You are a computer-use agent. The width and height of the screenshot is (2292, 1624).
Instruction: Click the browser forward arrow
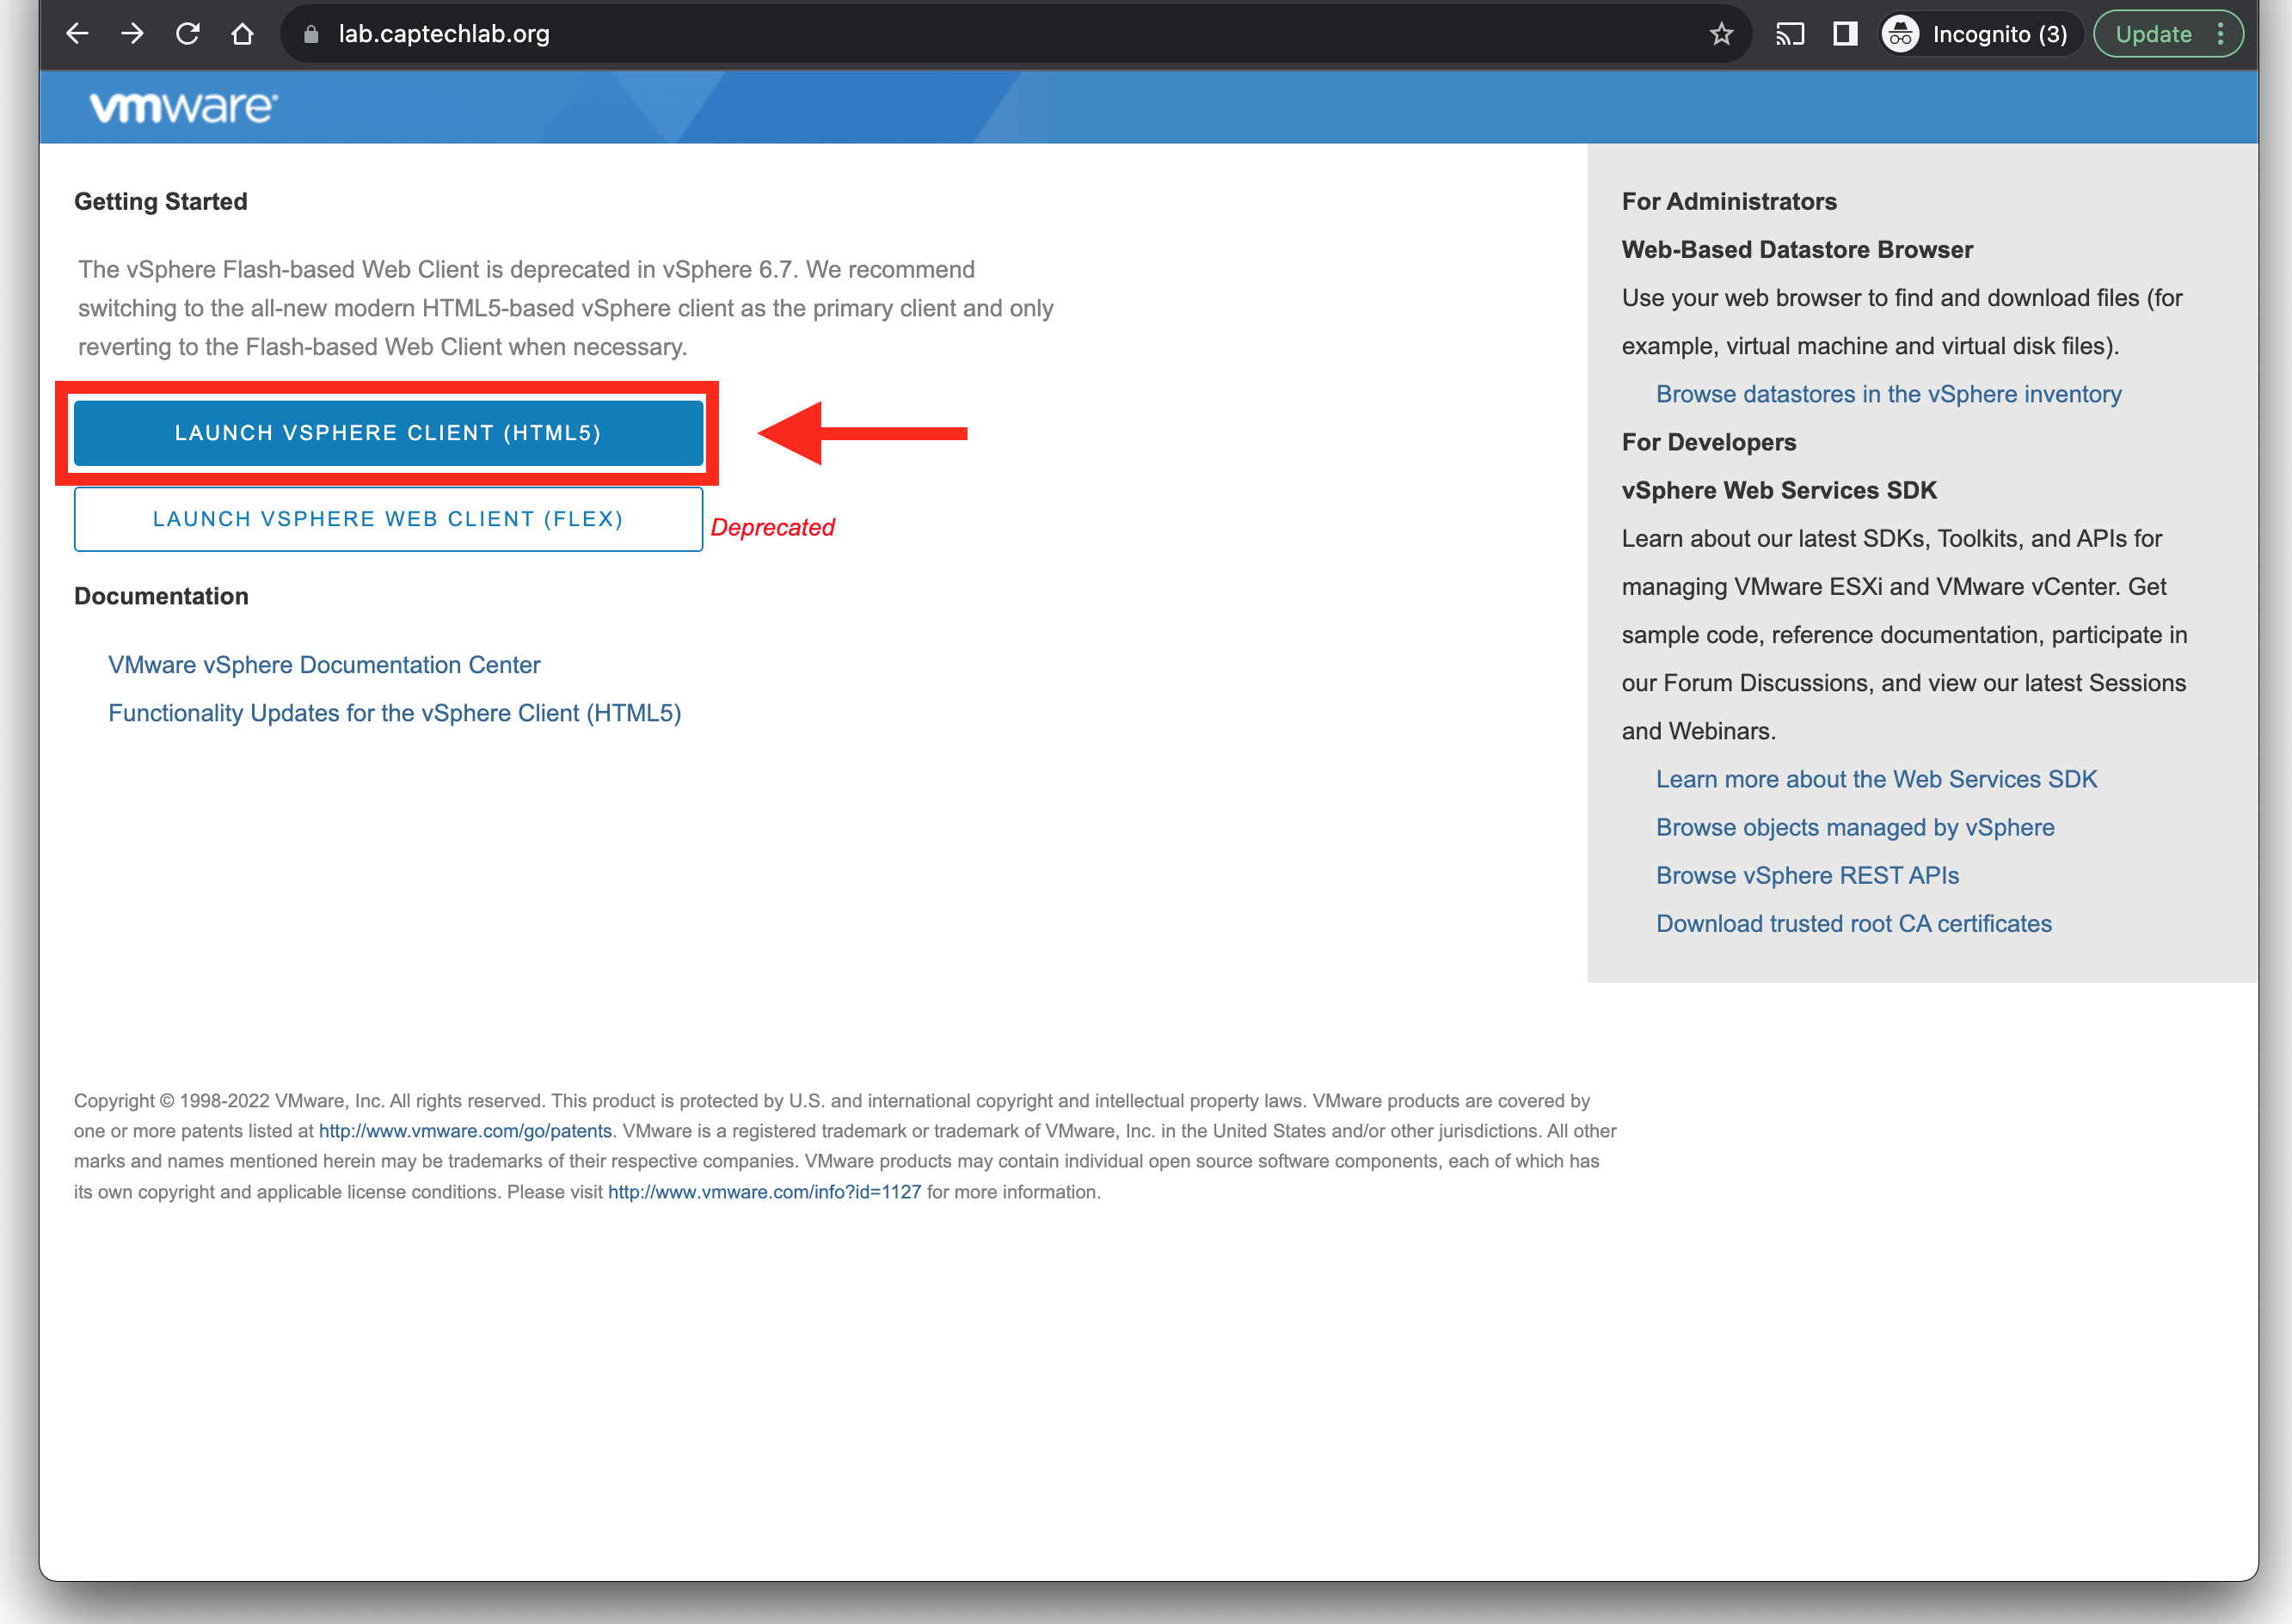tap(132, 34)
